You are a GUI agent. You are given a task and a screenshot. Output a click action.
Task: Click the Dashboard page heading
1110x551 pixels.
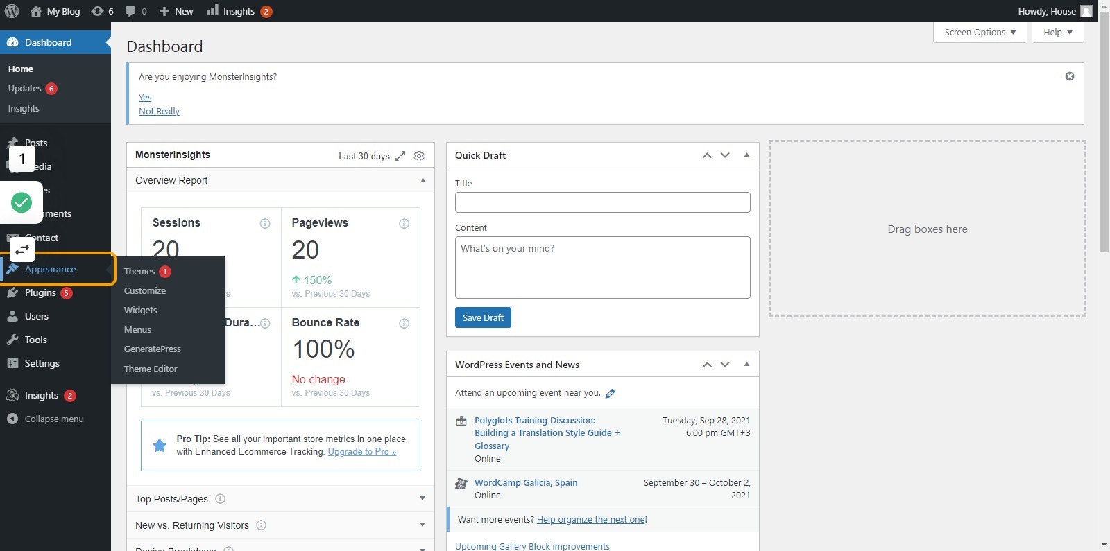[x=164, y=46]
